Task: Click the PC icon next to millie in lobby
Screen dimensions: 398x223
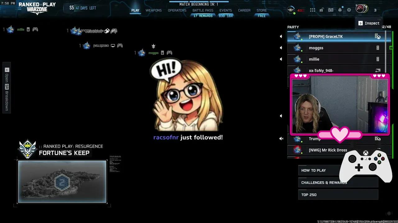Action: point(28,29)
